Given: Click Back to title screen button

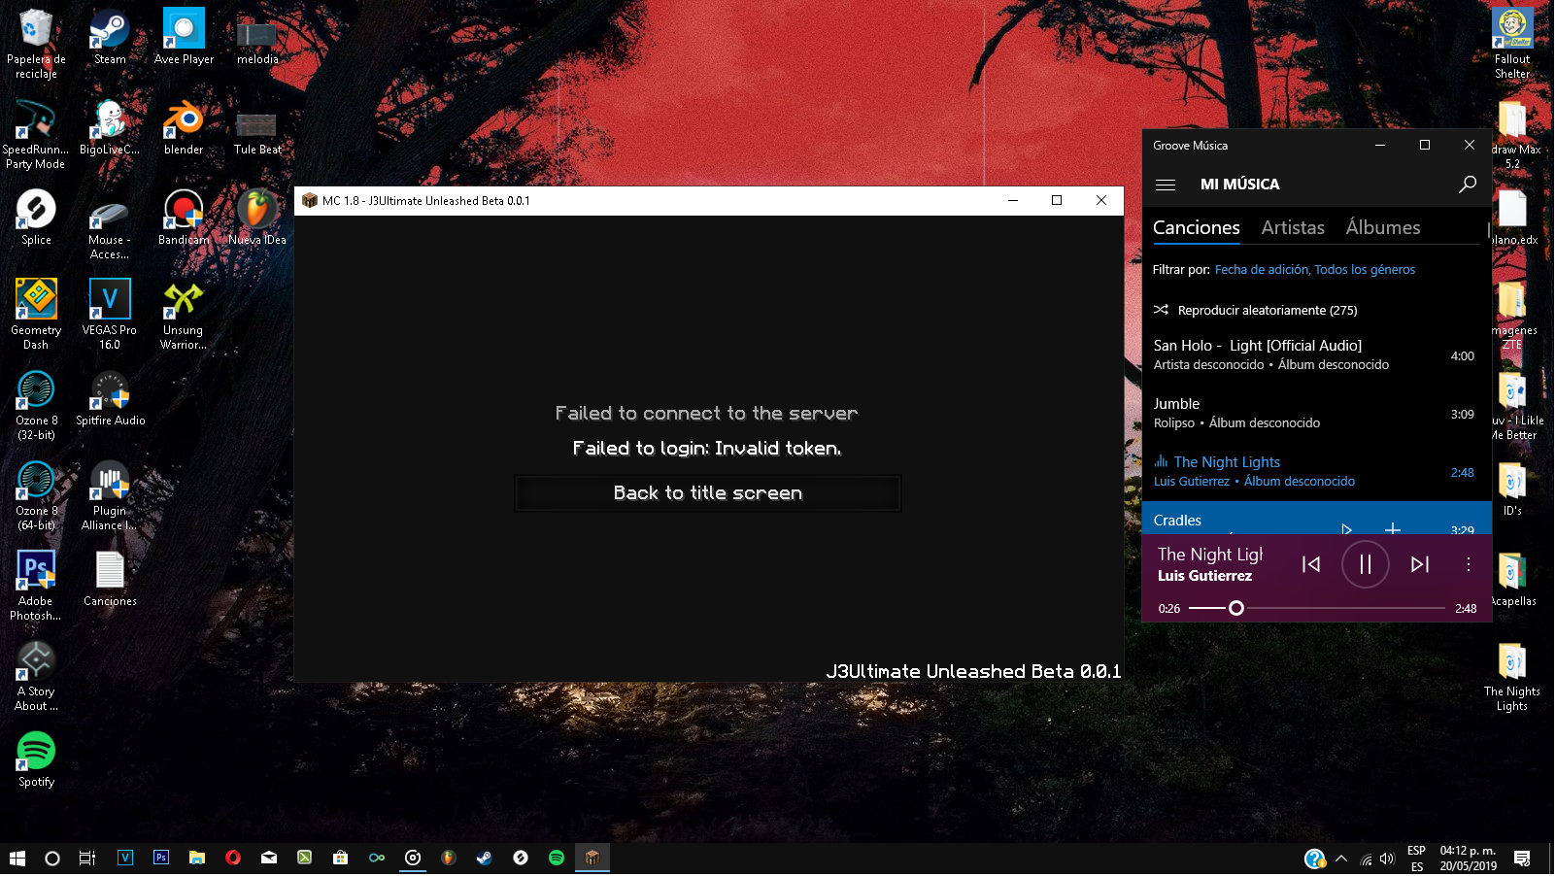Looking at the screenshot, I should point(707,493).
